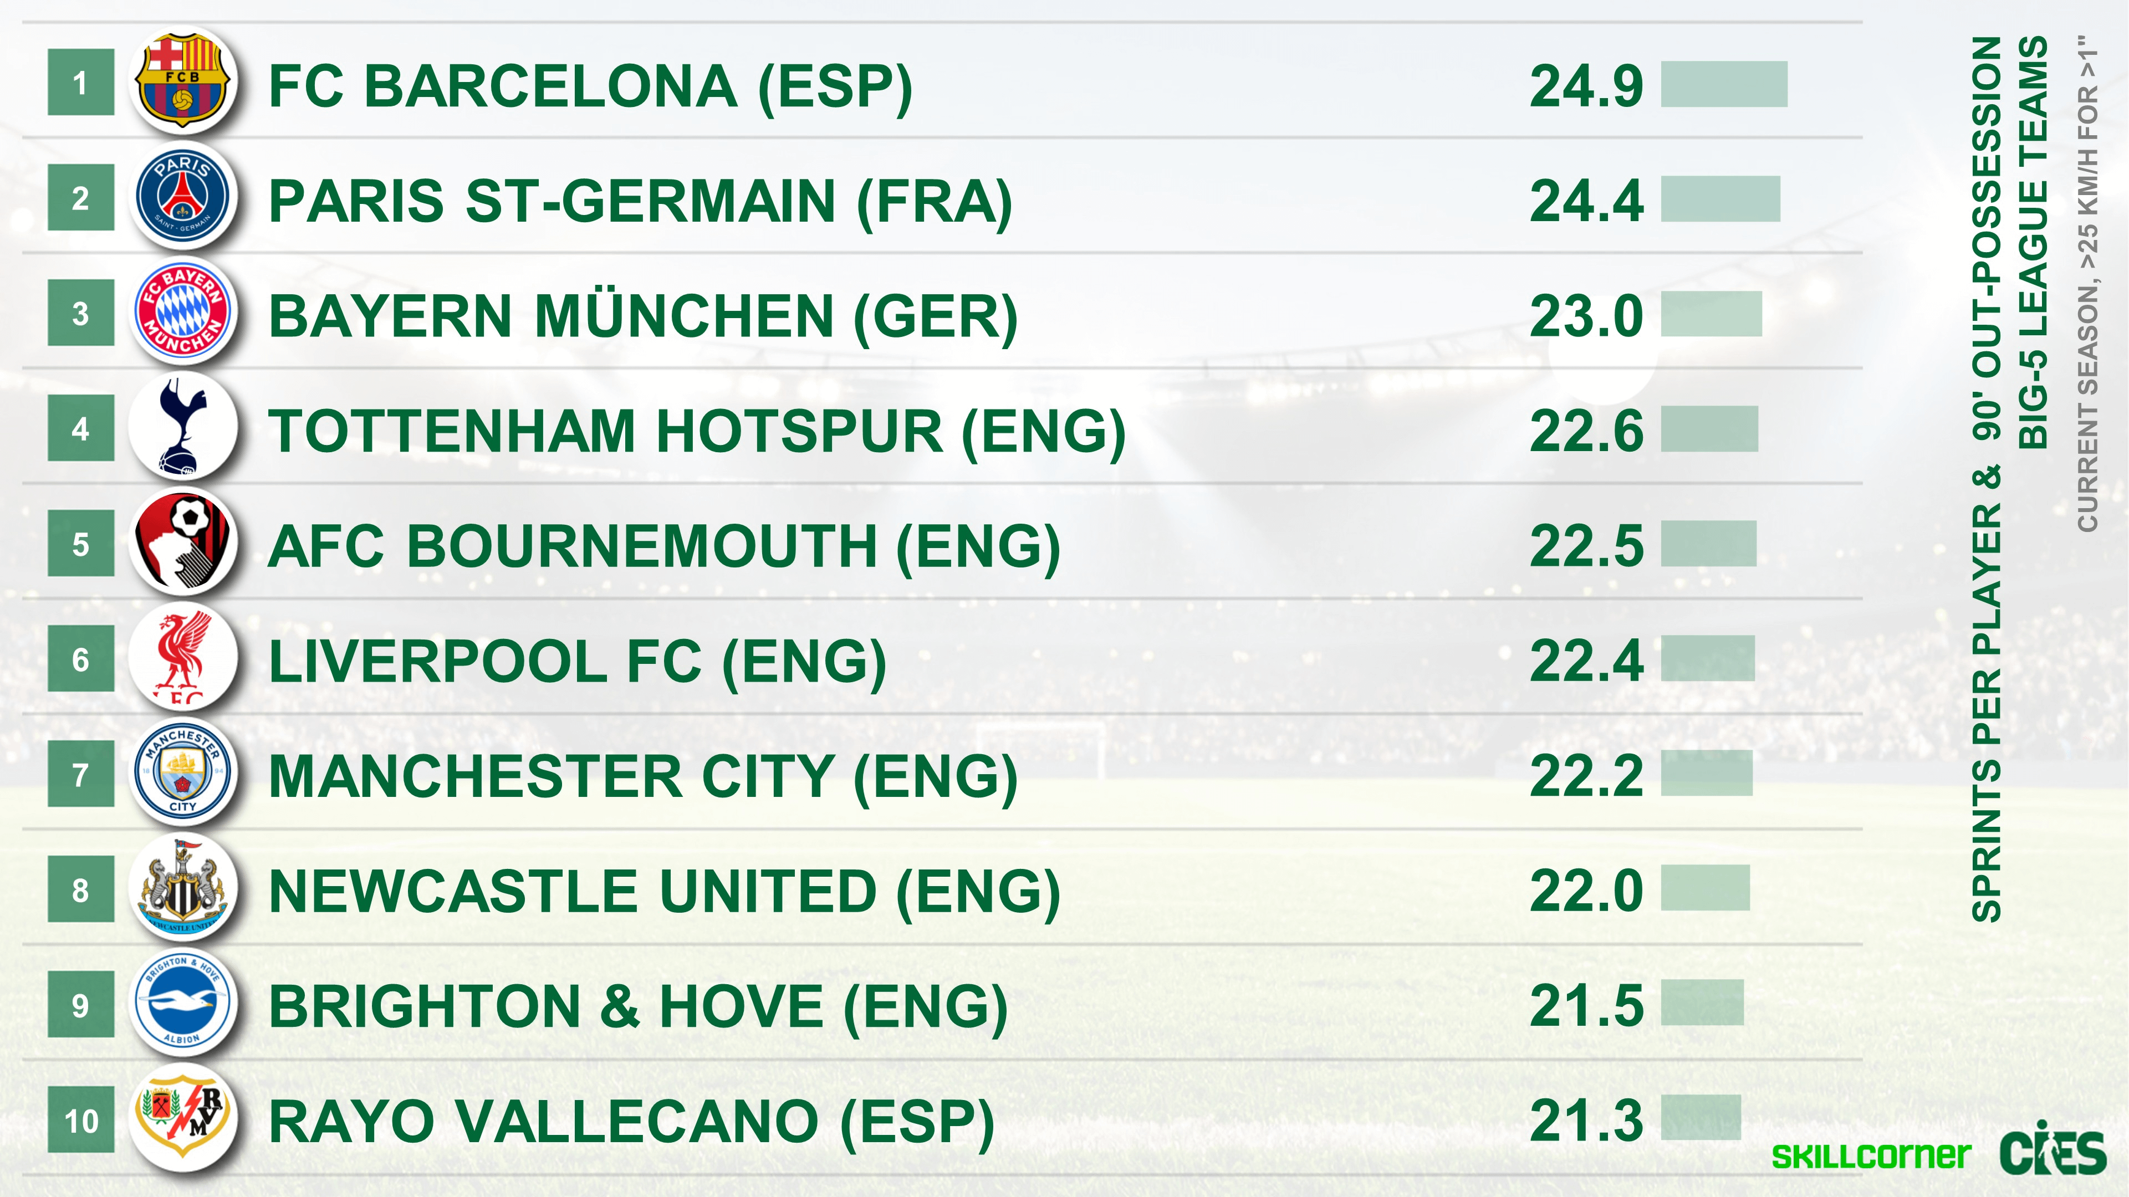Click the FC Barcelona club crest
Image resolution: width=2129 pixels, height=1197 pixels.
[x=183, y=82]
